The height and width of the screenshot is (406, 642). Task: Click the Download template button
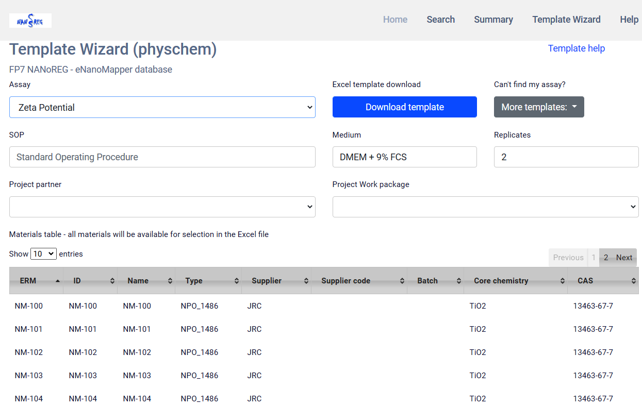tap(405, 107)
